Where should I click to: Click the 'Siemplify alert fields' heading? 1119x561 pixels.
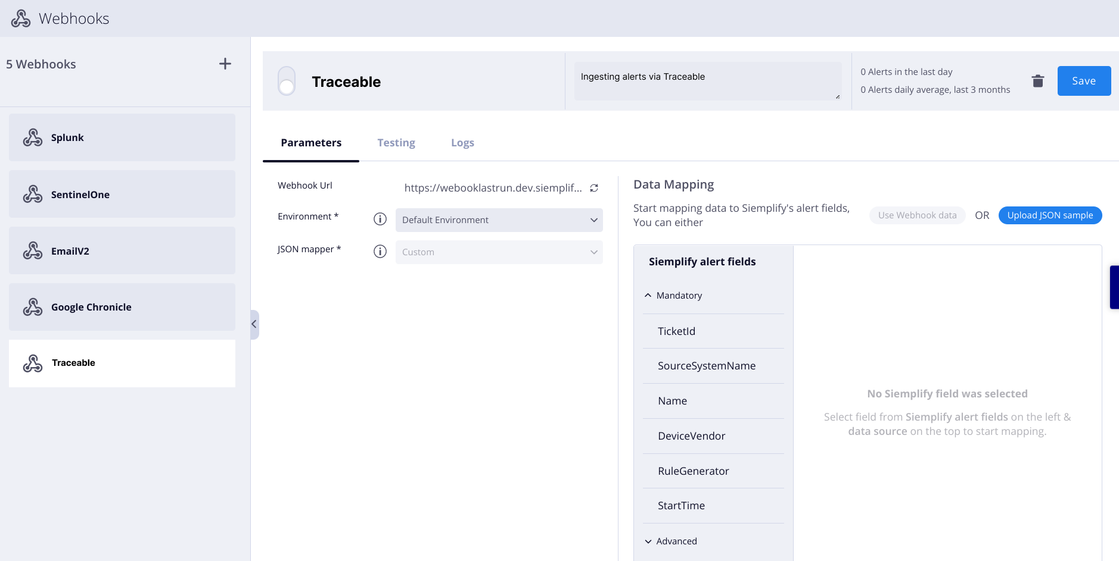click(x=702, y=262)
